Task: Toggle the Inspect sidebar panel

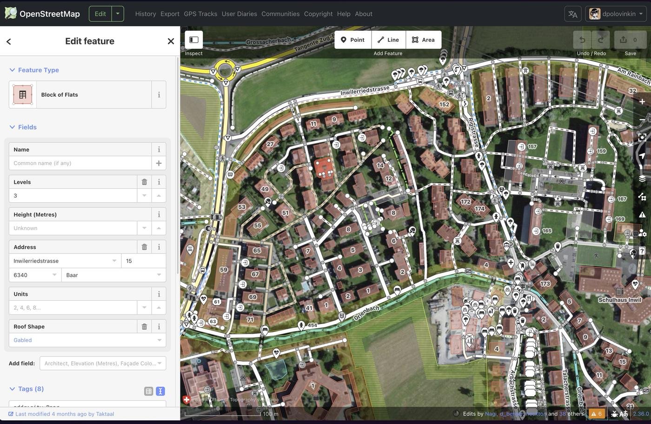Action: 194,40
